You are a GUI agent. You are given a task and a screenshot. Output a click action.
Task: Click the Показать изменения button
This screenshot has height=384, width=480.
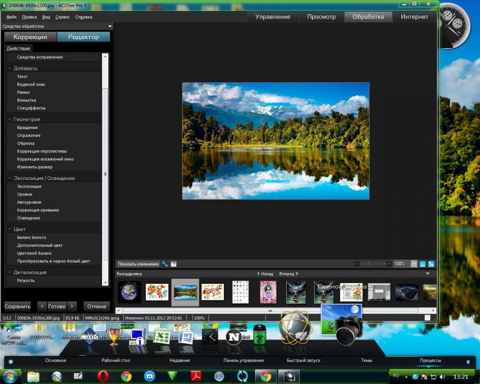(138, 264)
